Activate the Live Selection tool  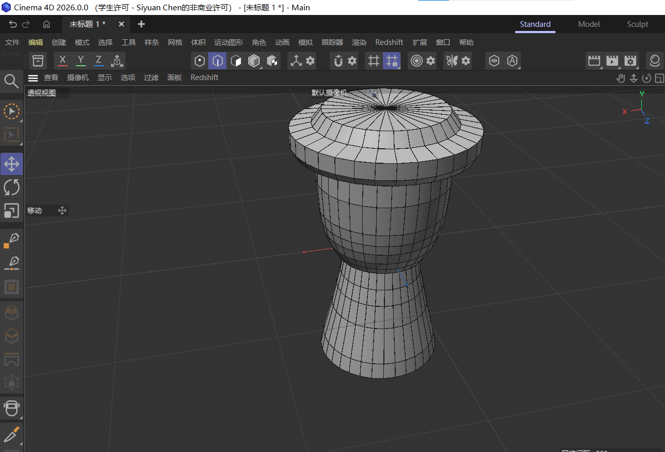(11, 111)
